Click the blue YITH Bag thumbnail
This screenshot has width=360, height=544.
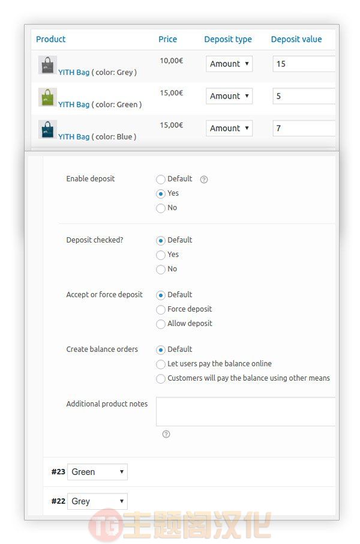click(x=47, y=130)
